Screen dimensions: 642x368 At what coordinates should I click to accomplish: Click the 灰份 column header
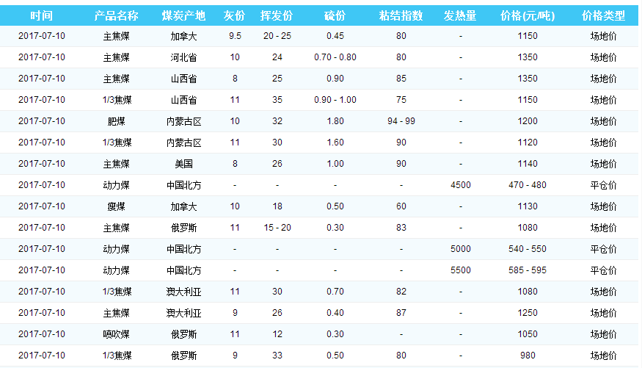click(234, 15)
